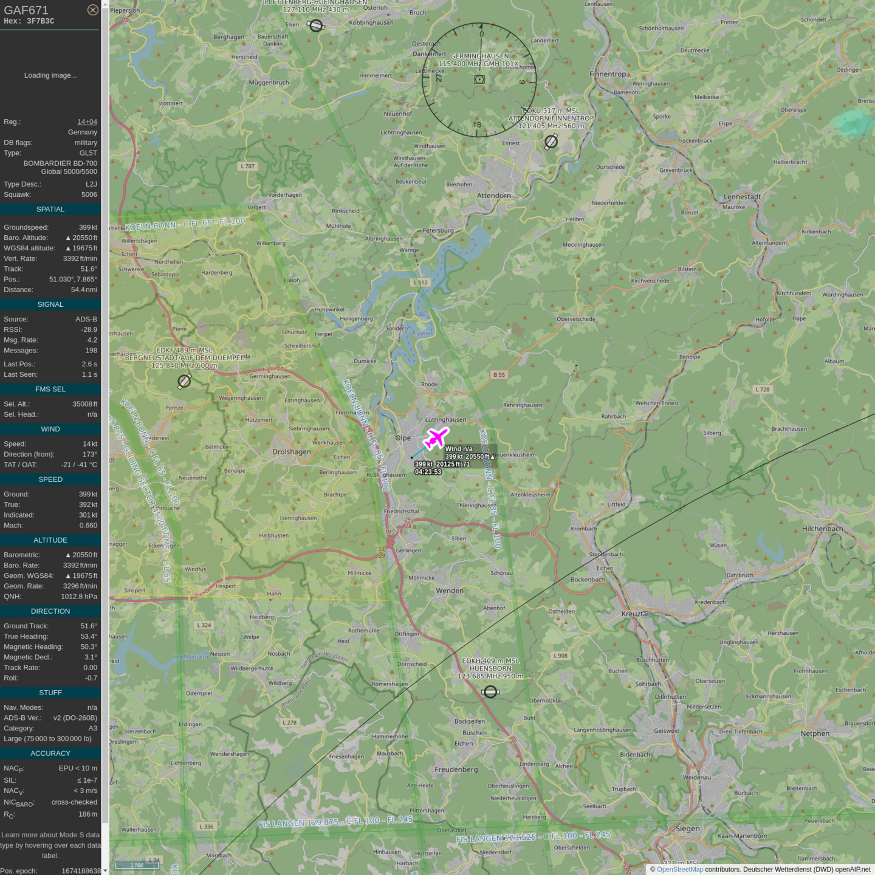Click the EDKH Huensborn airfield symbol
Image resolution: width=875 pixels, height=875 pixels.
[x=490, y=691]
